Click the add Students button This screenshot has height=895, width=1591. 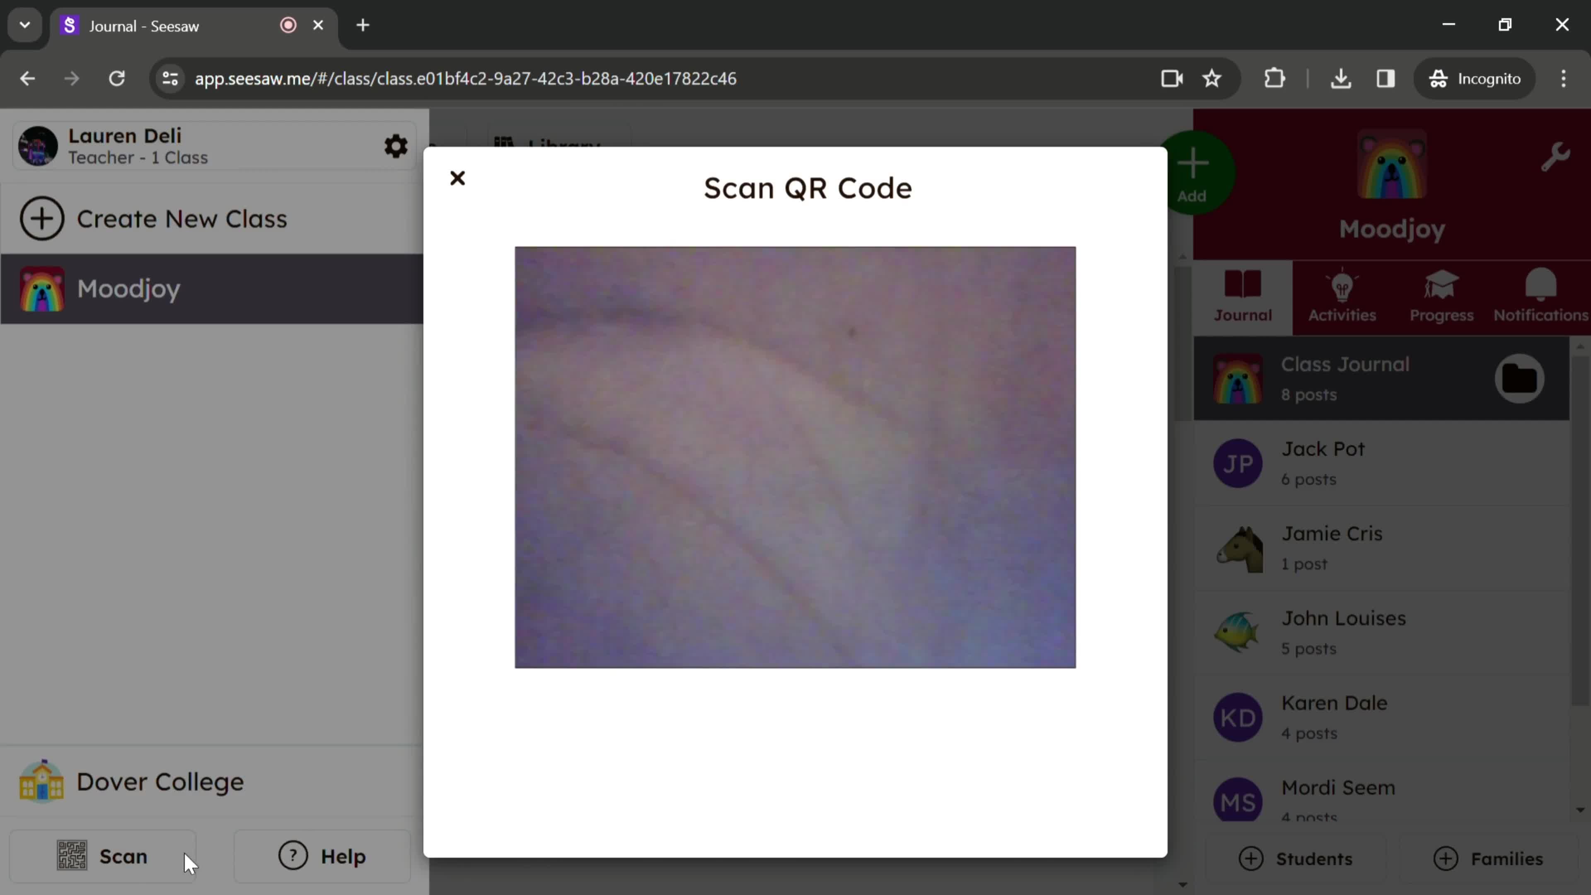pyautogui.click(x=1296, y=859)
